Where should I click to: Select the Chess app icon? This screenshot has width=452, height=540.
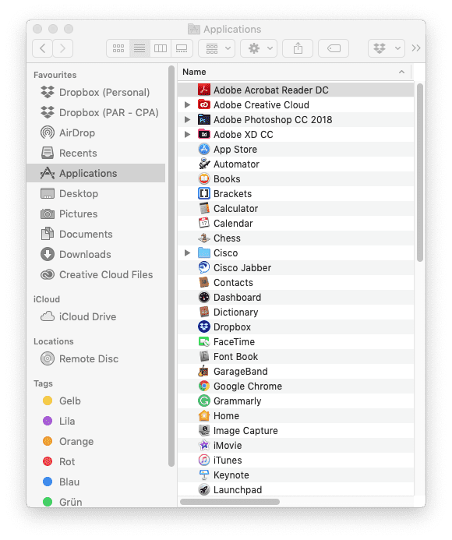pos(204,238)
